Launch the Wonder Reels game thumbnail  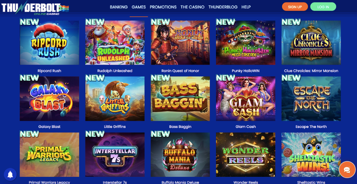pos(246,155)
